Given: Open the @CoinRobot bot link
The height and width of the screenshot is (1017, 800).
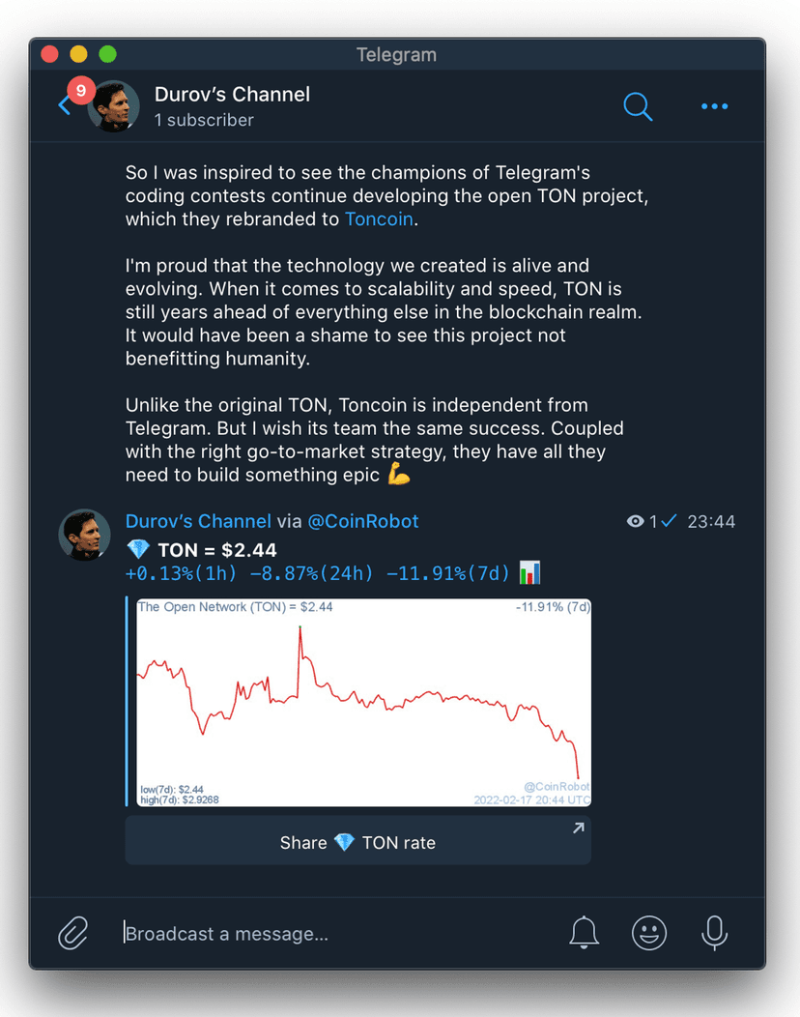Looking at the screenshot, I should 362,521.
